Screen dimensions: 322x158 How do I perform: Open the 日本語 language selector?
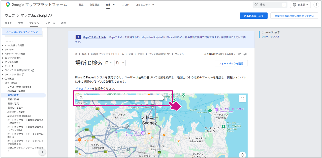300,5
